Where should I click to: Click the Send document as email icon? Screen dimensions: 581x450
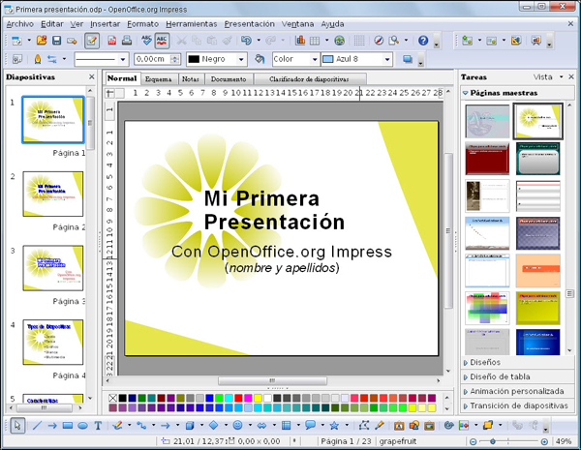72,41
